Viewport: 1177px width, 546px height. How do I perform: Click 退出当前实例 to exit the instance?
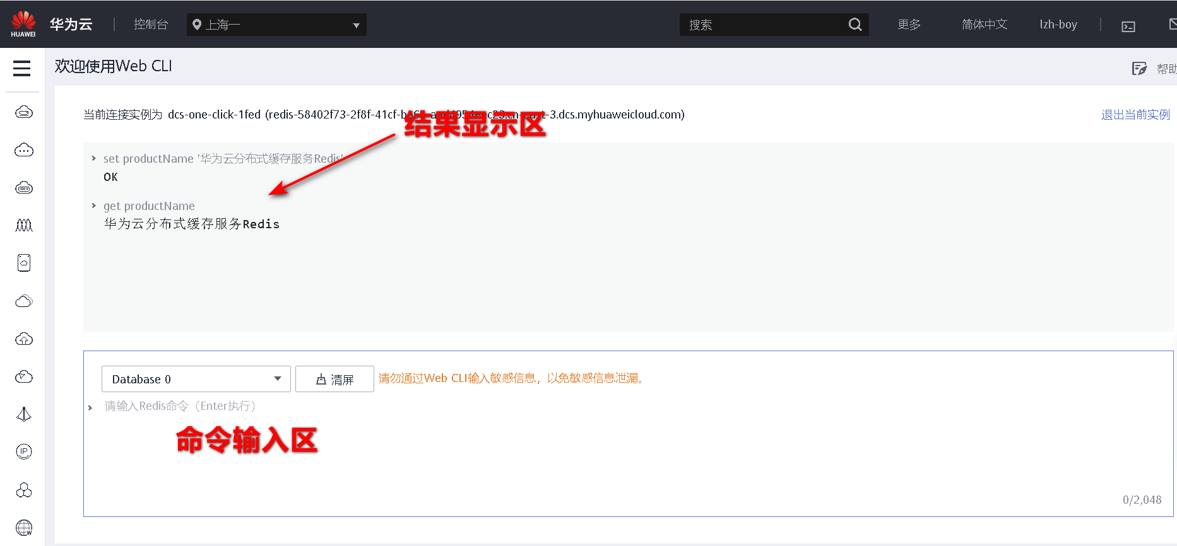pyautogui.click(x=1135, y=115)
